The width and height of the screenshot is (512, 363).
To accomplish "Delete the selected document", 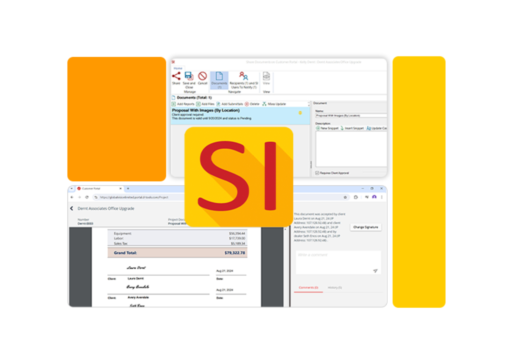I will (252, 104).
